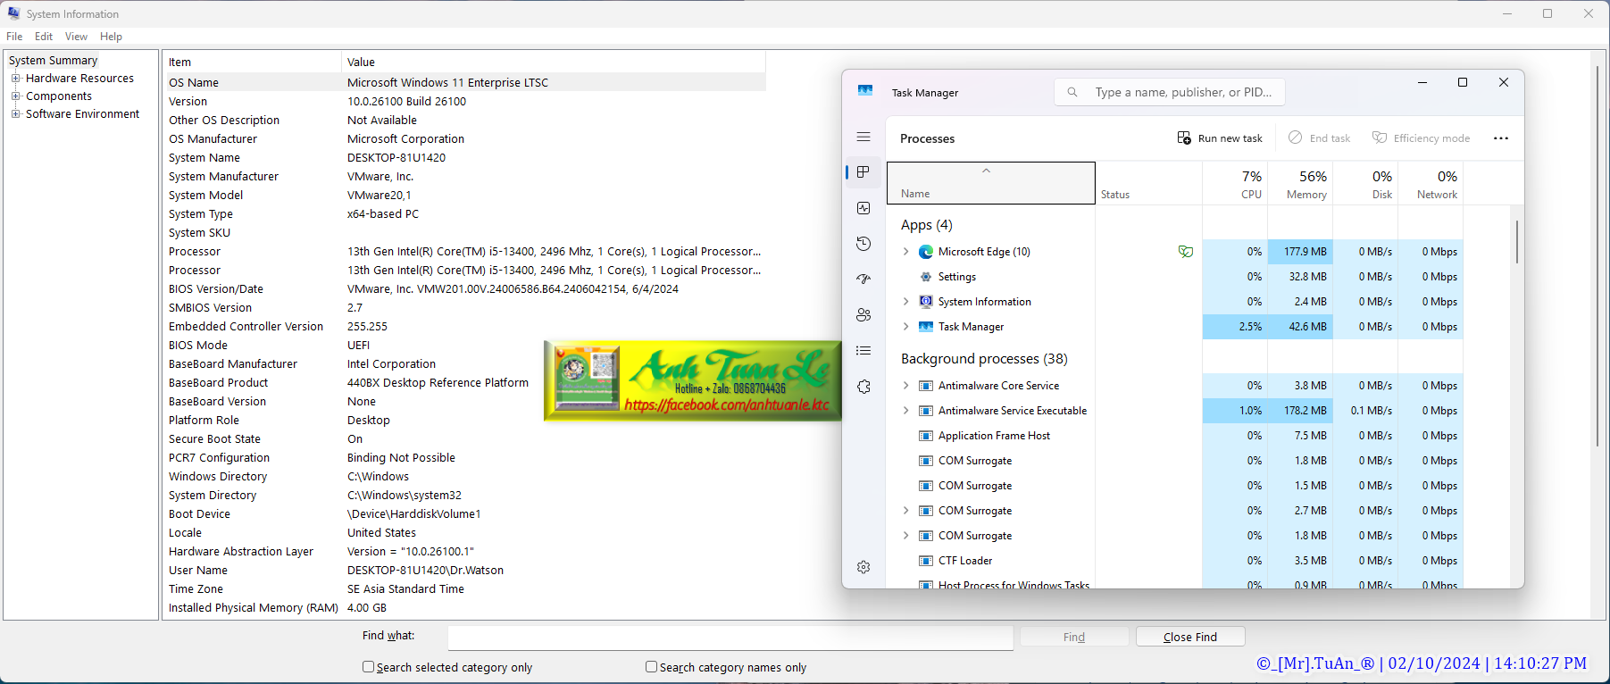Open the File menu
This screenshot has width=1610, height=684.
[14, 37]
